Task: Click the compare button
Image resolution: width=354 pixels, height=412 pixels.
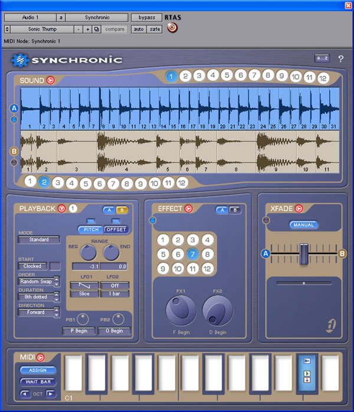Action: [114, 29]
